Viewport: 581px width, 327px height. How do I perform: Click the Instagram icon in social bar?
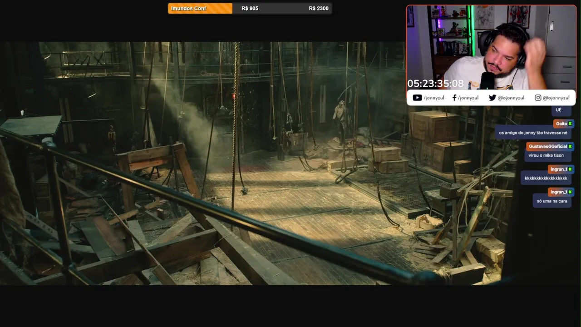click(x=538, y=98)
